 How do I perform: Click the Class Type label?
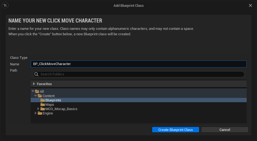pyautogui.click(x=19, y=57)
